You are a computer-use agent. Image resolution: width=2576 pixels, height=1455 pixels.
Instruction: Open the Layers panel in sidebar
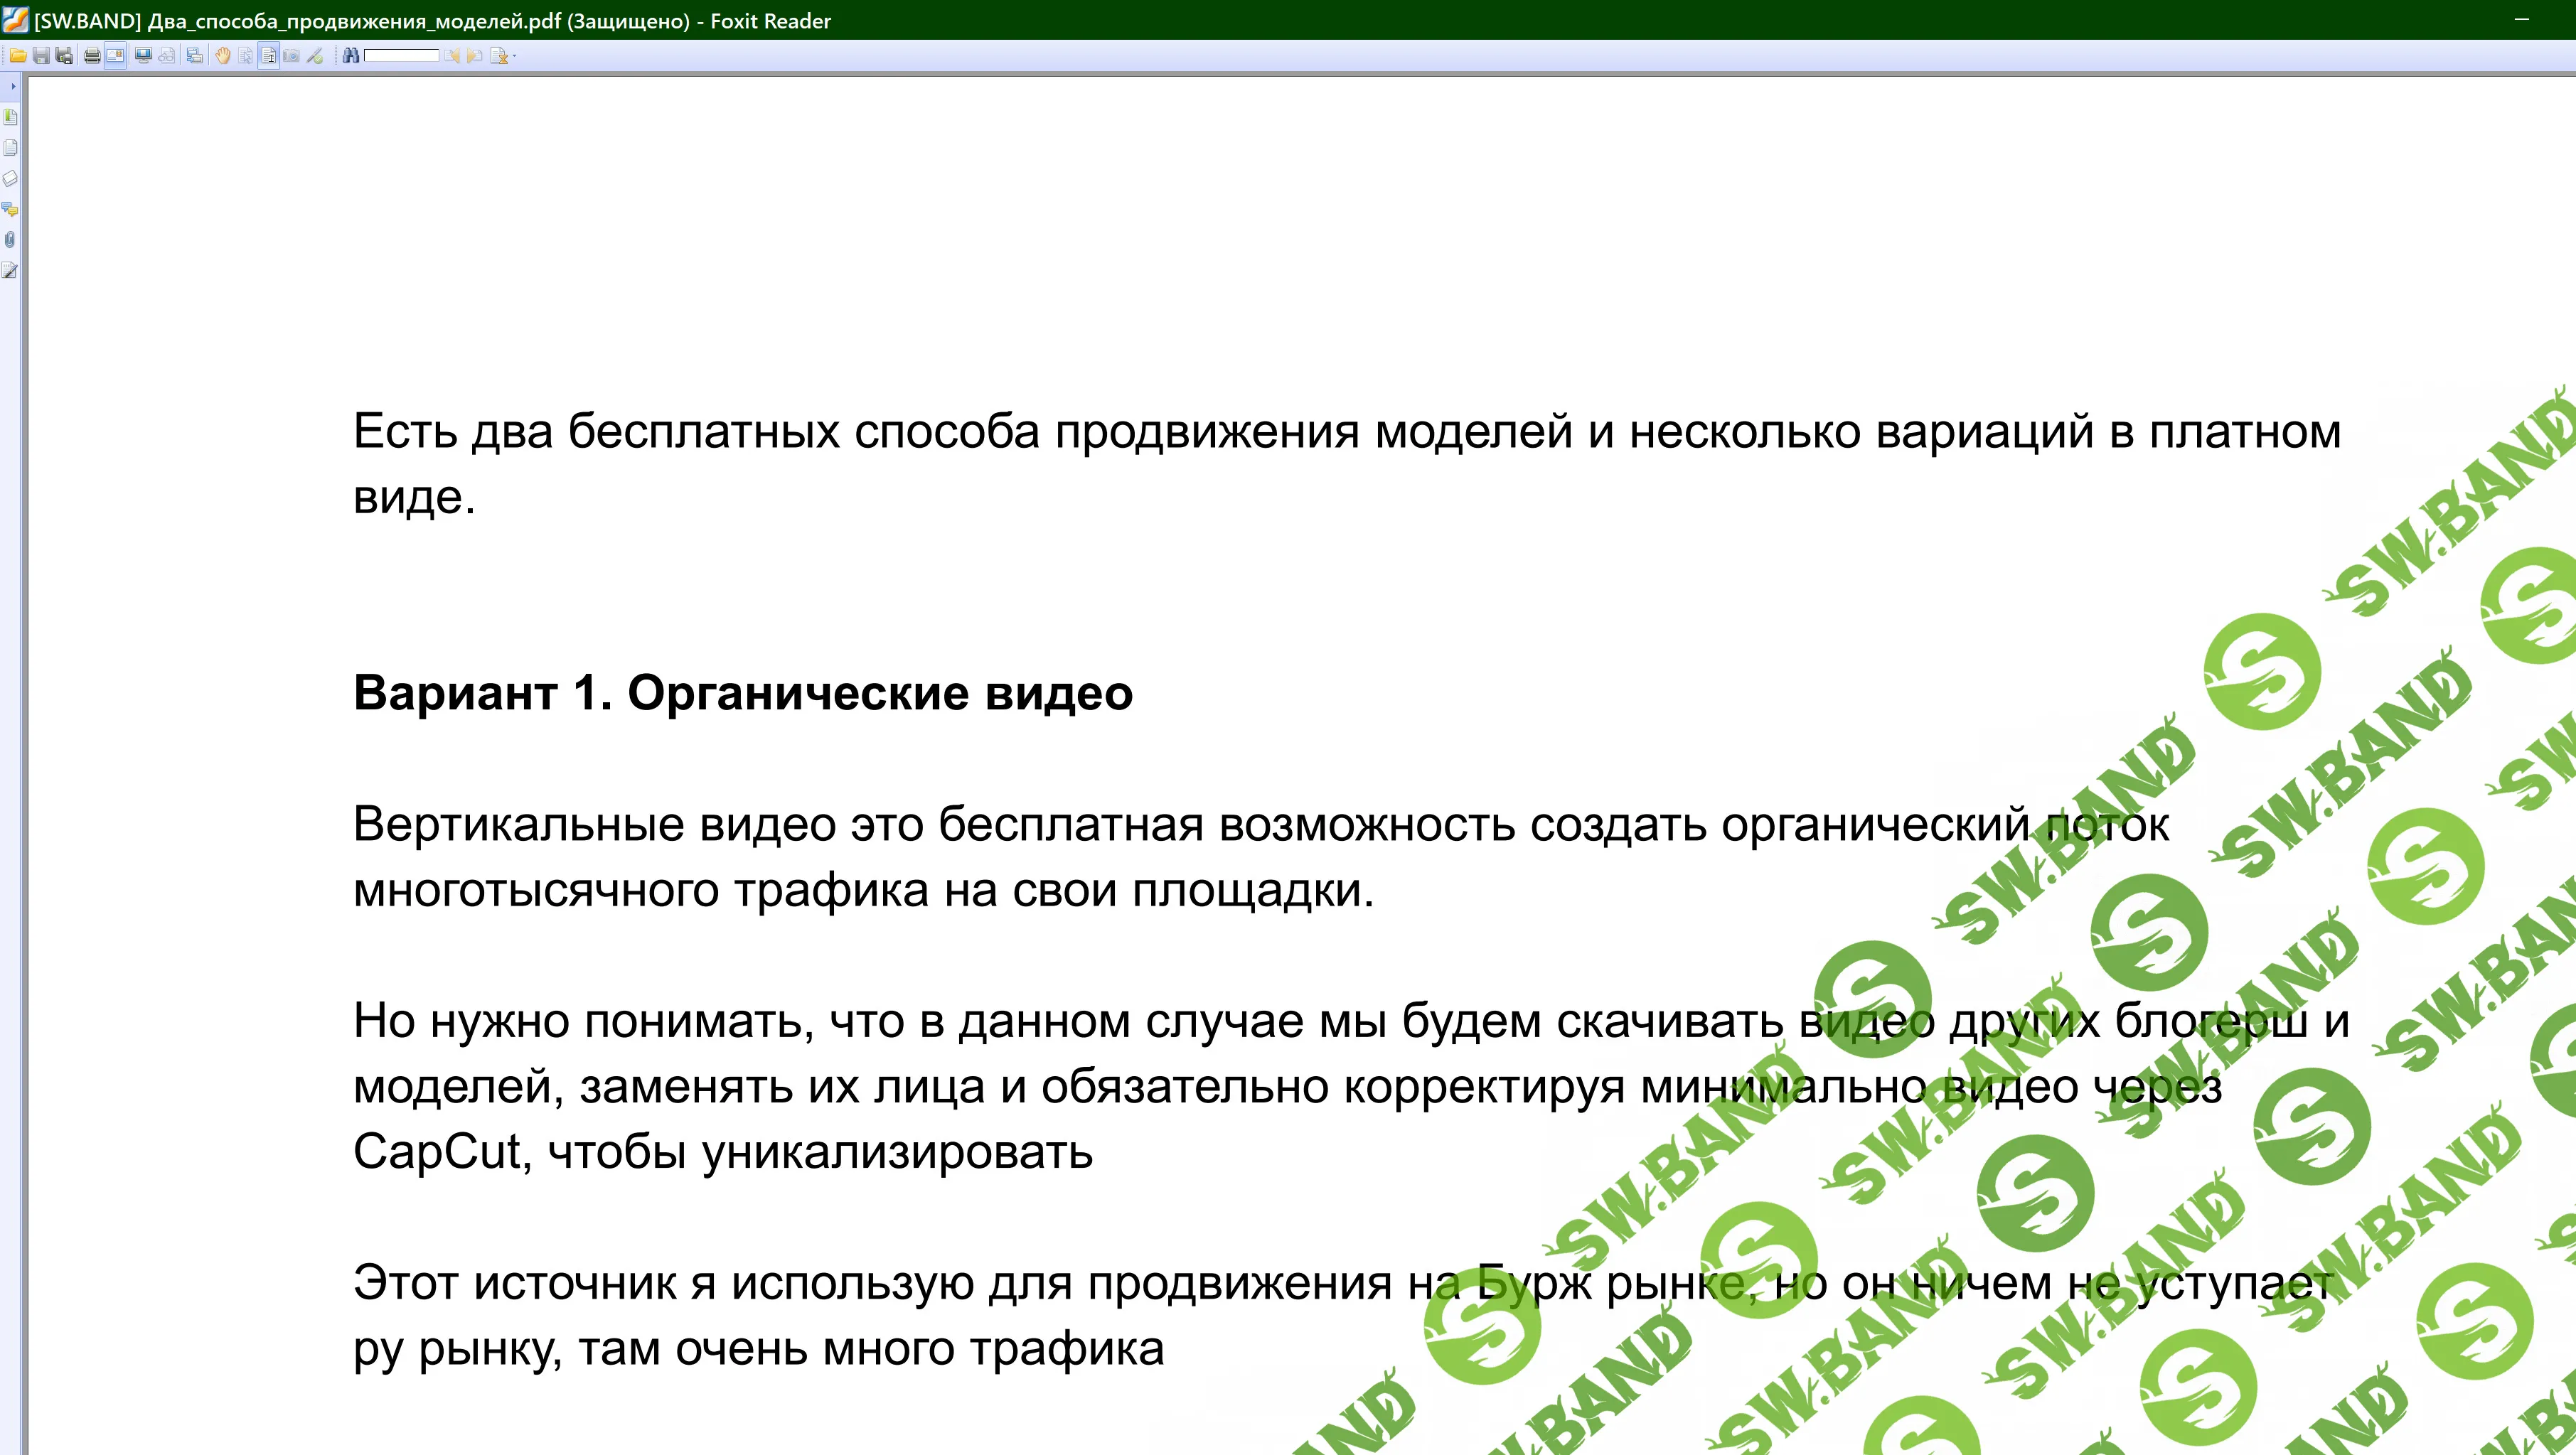click(10, 178)
